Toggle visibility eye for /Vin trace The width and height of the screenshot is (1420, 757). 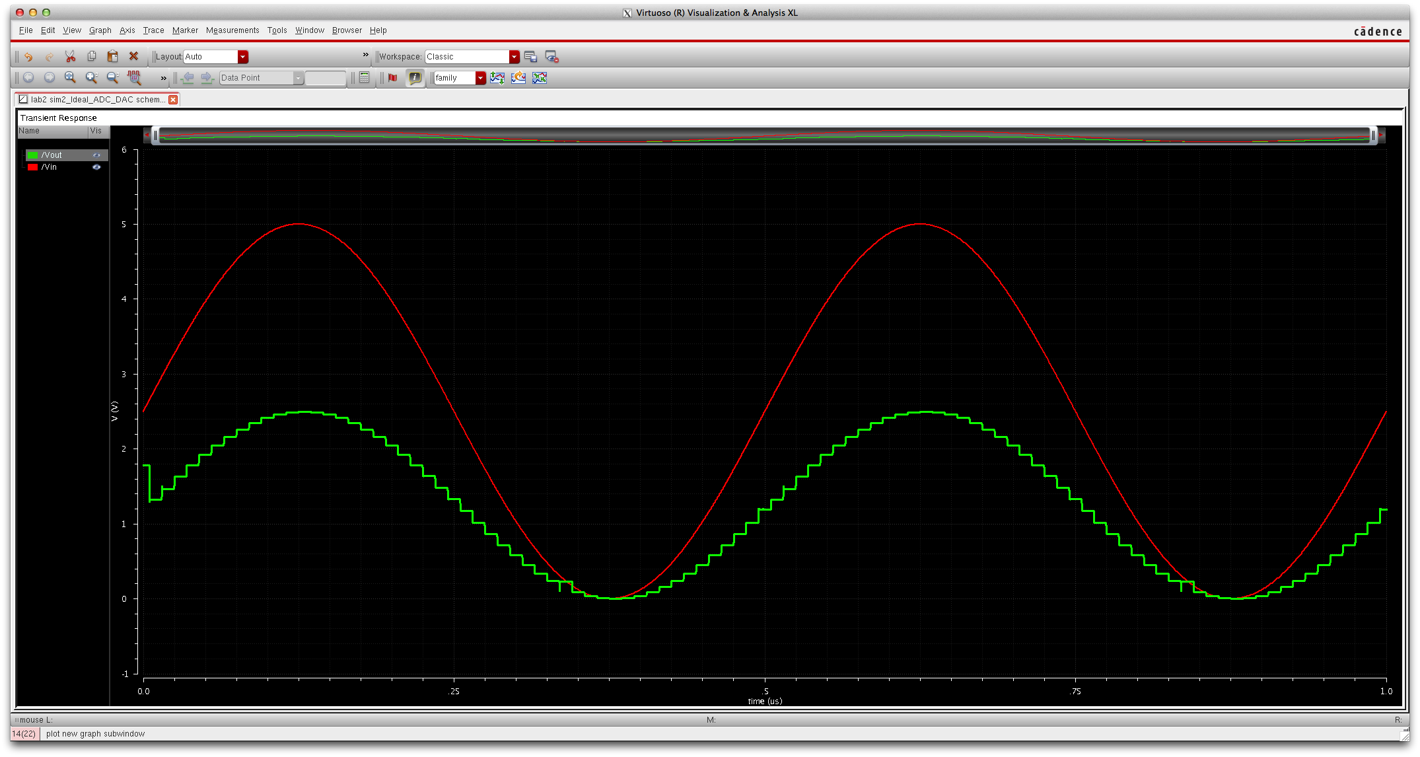pos(96,167)
